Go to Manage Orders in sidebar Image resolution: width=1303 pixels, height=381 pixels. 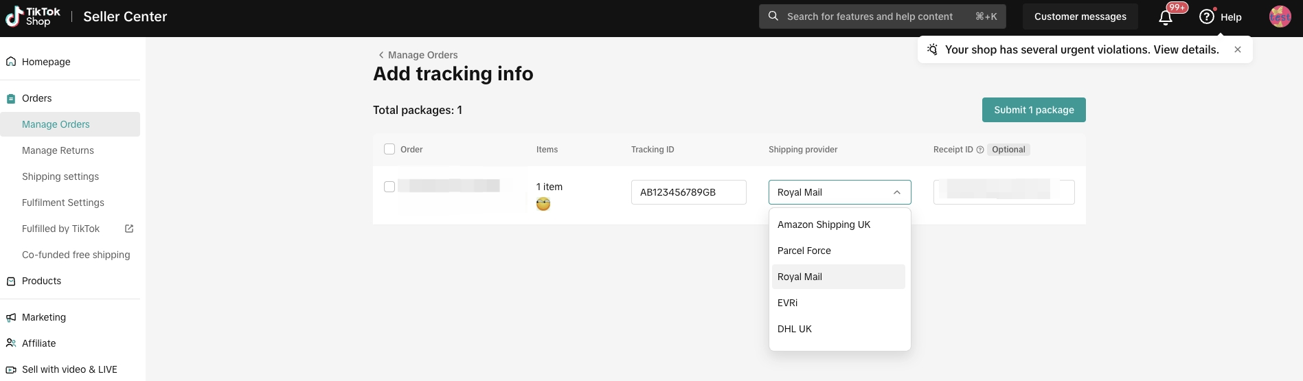coord(70,124)
